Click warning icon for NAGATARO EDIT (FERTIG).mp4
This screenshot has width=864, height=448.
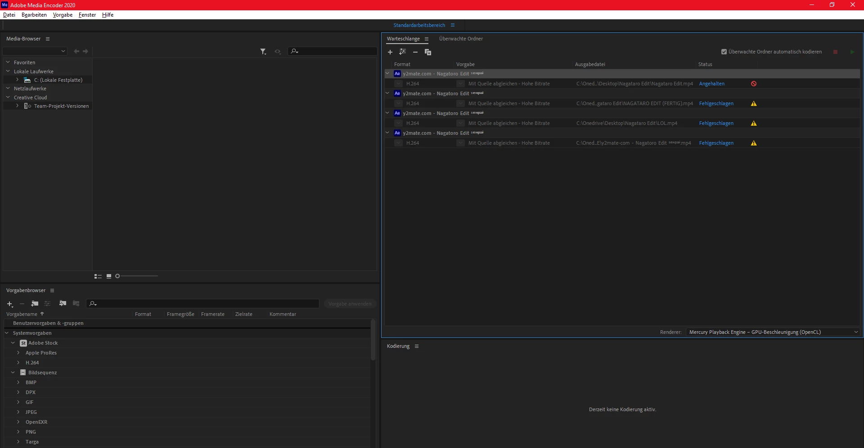(754, 103)
